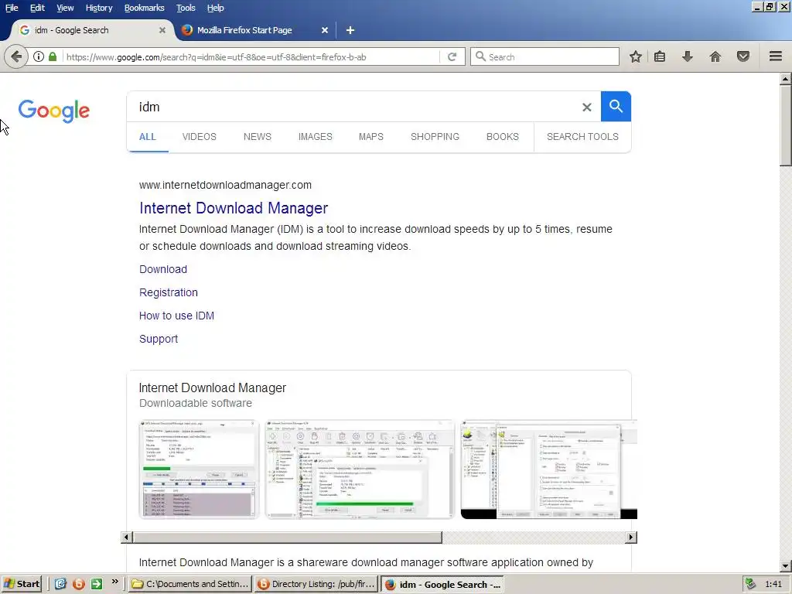This screenshot has height=594, width=792.
Task: Switch to BOOKS results
Action: click(x=503, y=137)
